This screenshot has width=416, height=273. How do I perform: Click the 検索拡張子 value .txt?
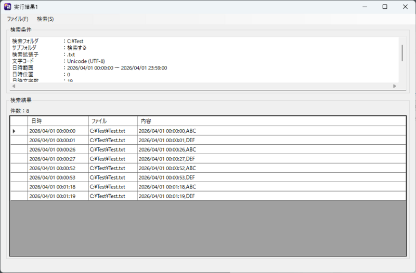[71, 54]
